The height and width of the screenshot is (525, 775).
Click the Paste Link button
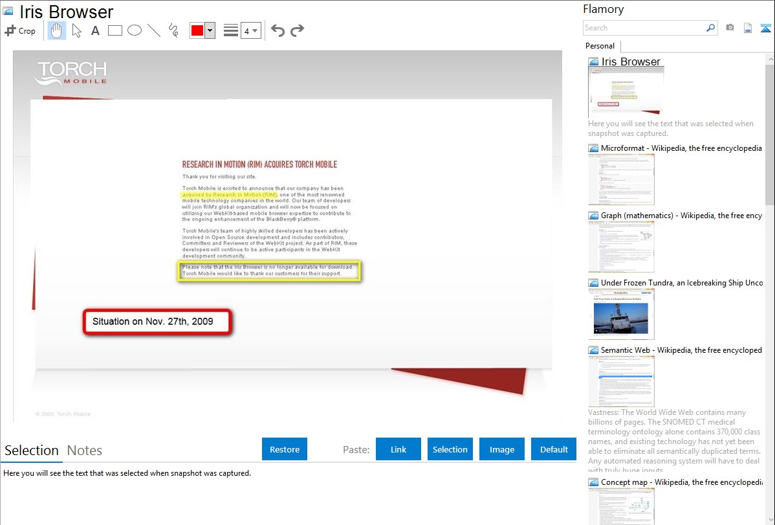[398, 449]
